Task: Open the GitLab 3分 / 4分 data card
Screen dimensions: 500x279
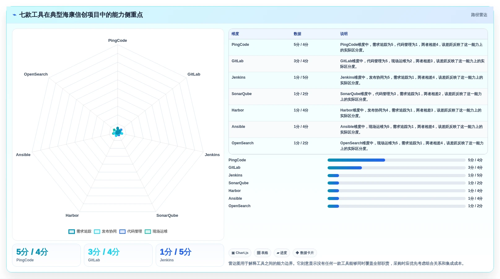Action: [x=118, y=255]
